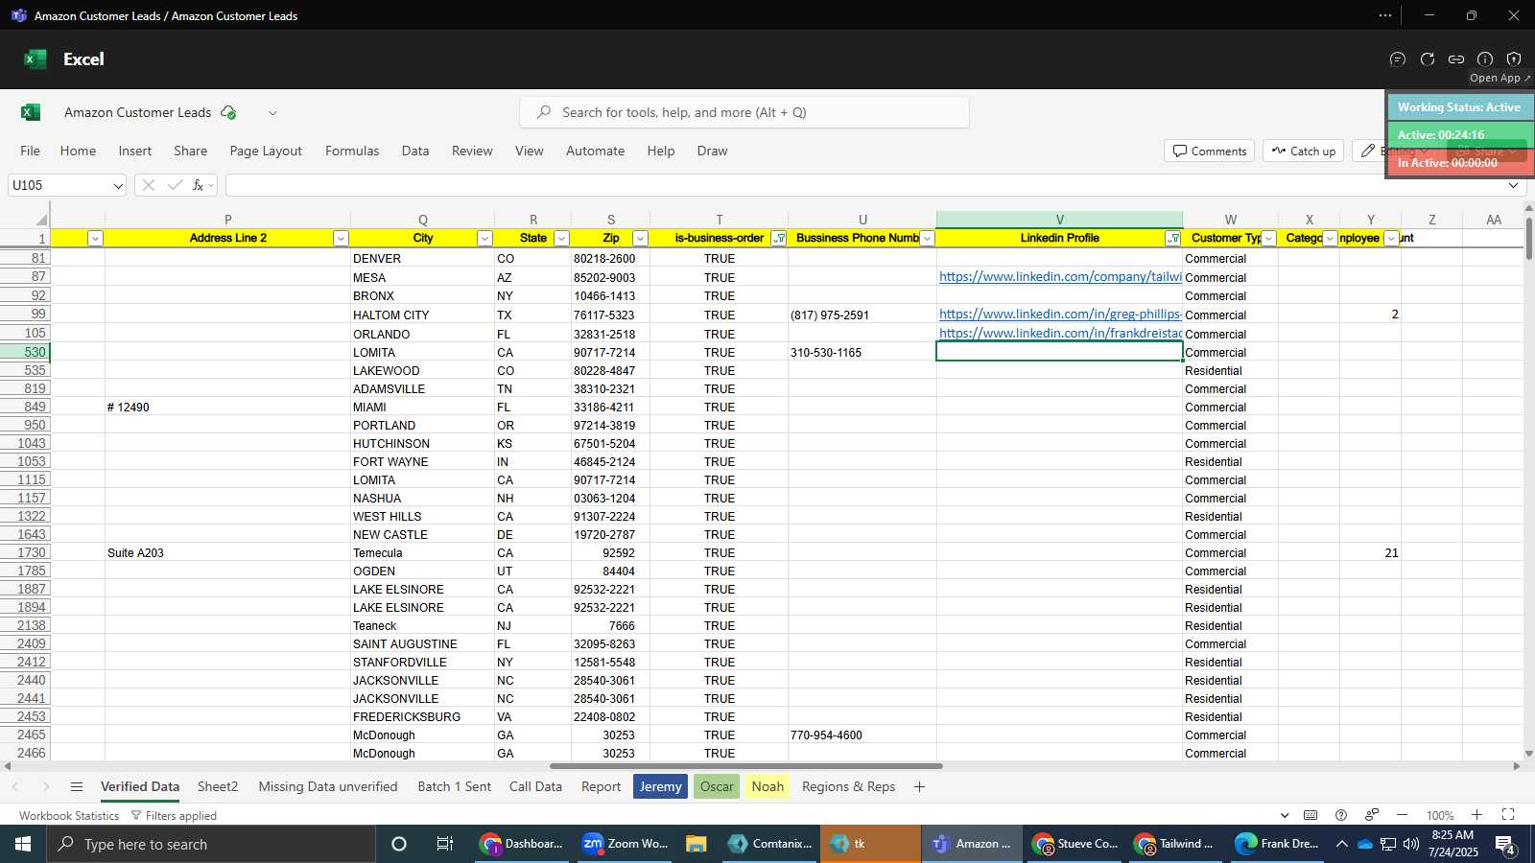Open the Comments pane button
The height and width of the screenshot is (863, 1535).
[x=1210, y=151]
